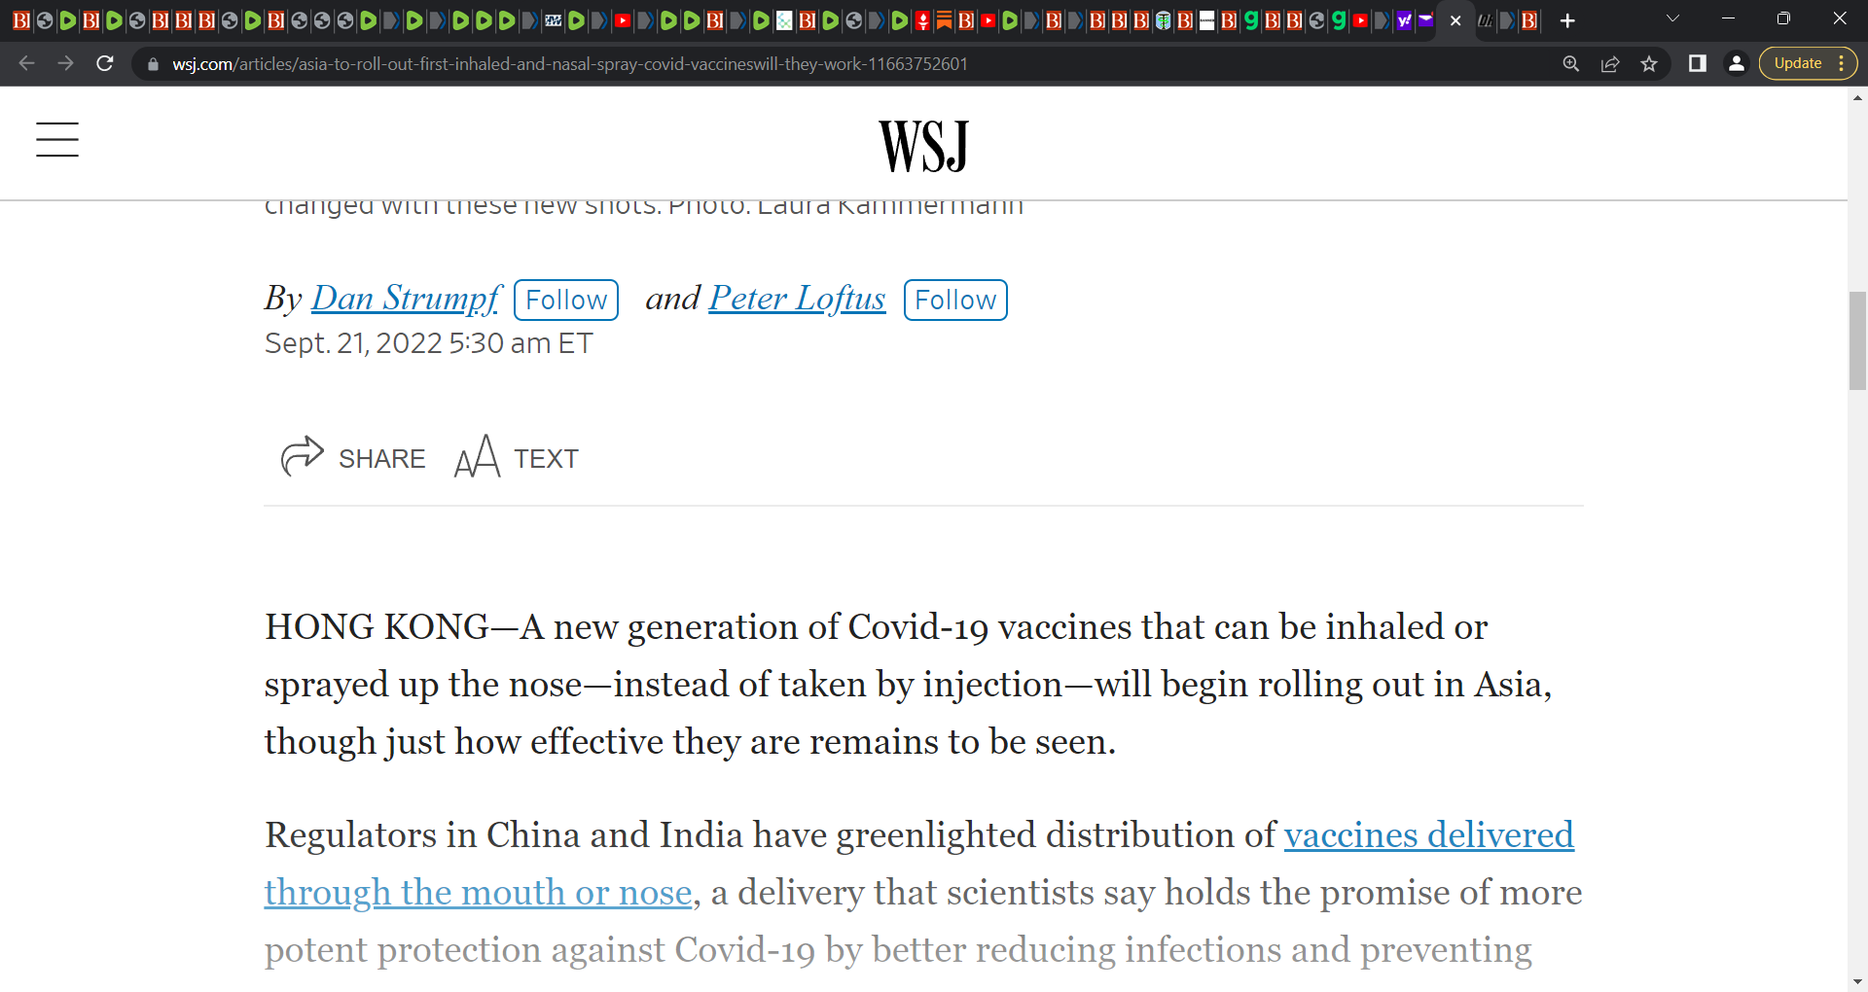Reload the page with the refresh icon
Viewport: 1868px width, 992px height.
click(105, 63)
